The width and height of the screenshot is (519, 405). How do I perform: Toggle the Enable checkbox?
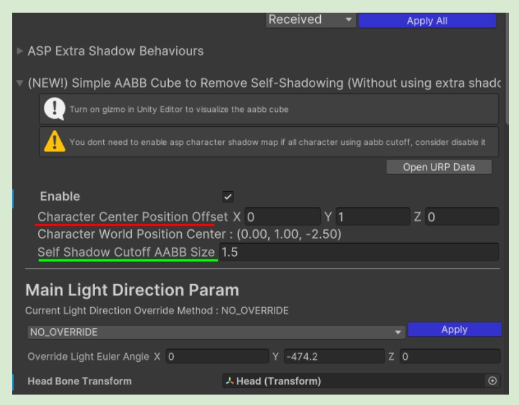pyautogui.click(x=228, y=197)
